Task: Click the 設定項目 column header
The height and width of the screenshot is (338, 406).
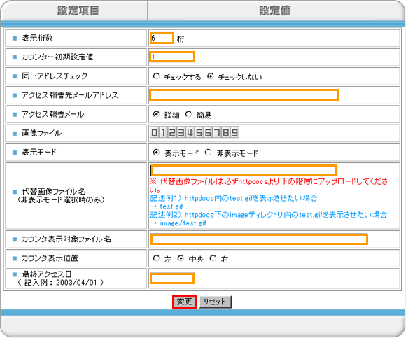Action: (78, 11)
